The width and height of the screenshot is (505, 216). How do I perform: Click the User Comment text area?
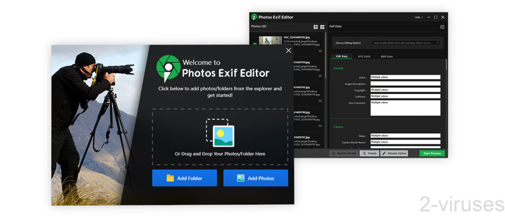click(405, 108)
